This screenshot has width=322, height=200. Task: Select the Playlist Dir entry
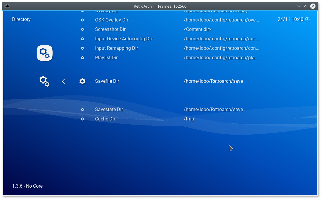[106, 57]
